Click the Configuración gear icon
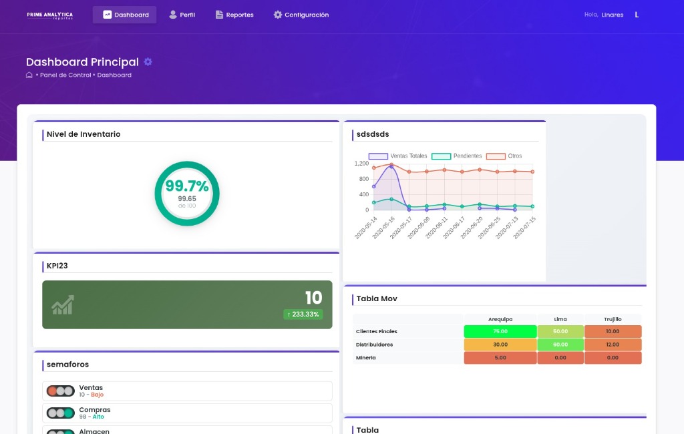Viewport: 684px width, 434px height. click(x=277, y=13)
